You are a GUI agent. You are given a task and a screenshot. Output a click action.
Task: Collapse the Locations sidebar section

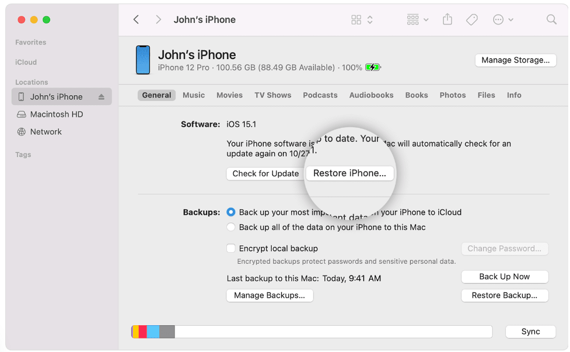pos(32,82)
